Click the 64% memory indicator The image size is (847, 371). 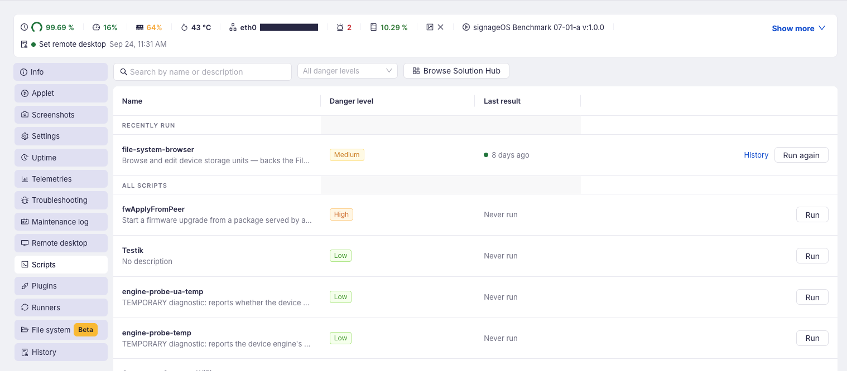(x=149, y=27)
